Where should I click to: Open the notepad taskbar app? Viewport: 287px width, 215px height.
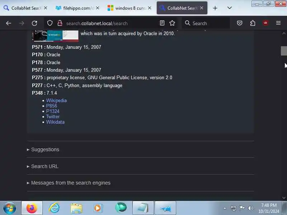143,208
